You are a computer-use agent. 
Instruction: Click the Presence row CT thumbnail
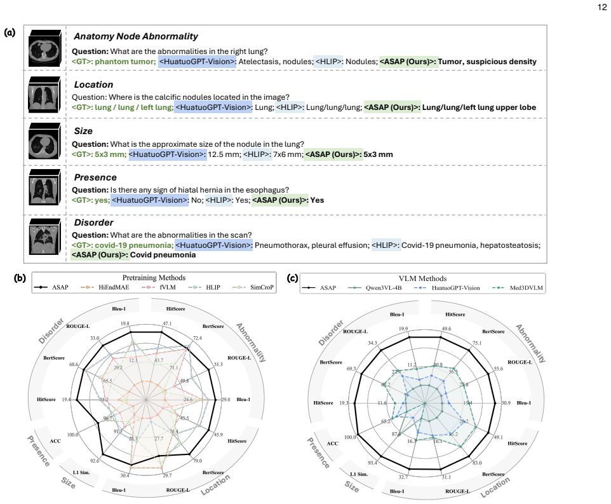44,187
